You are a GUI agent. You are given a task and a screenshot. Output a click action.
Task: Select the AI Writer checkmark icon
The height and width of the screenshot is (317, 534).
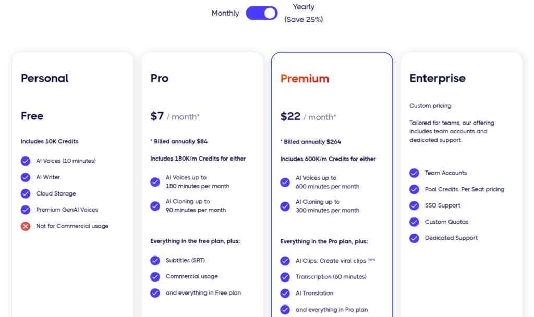click(x=26, y=177)
